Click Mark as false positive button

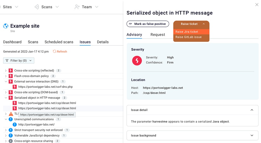[148, 24]
